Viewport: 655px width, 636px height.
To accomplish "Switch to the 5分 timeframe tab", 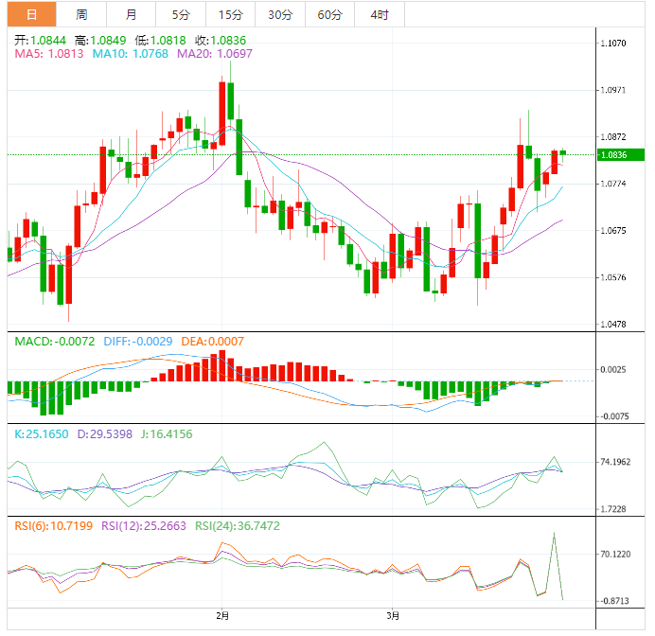I will click(x=180, y=14).
